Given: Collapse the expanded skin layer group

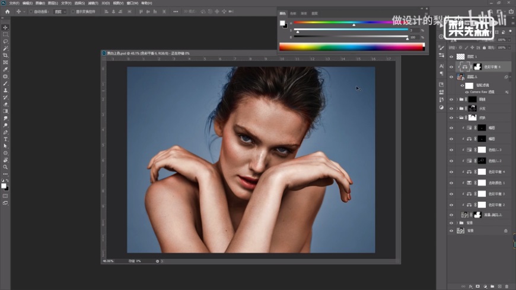Looking at the screenshot, I should pyautogui.click(x=457, y=118).
